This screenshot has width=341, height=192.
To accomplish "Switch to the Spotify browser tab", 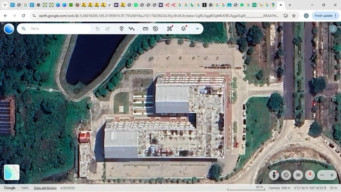I will click(136, 5).
